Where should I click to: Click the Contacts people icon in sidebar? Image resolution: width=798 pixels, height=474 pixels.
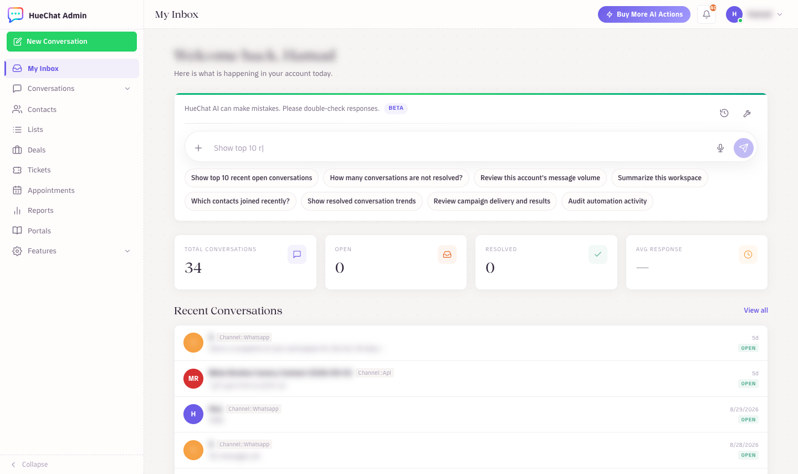17,109
